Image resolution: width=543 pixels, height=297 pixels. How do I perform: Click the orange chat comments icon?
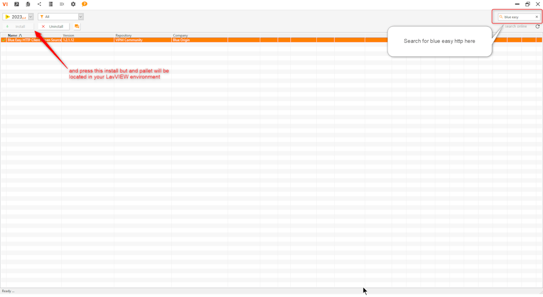[77, 26]
